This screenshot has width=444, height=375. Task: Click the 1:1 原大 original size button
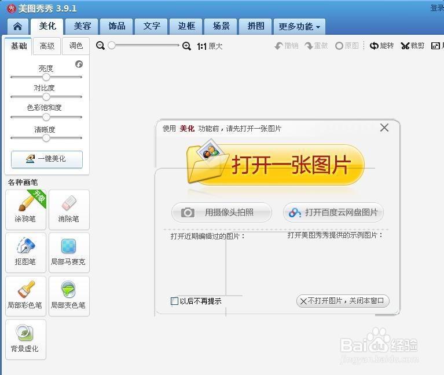pyautogui.click(x=210, y=46)
